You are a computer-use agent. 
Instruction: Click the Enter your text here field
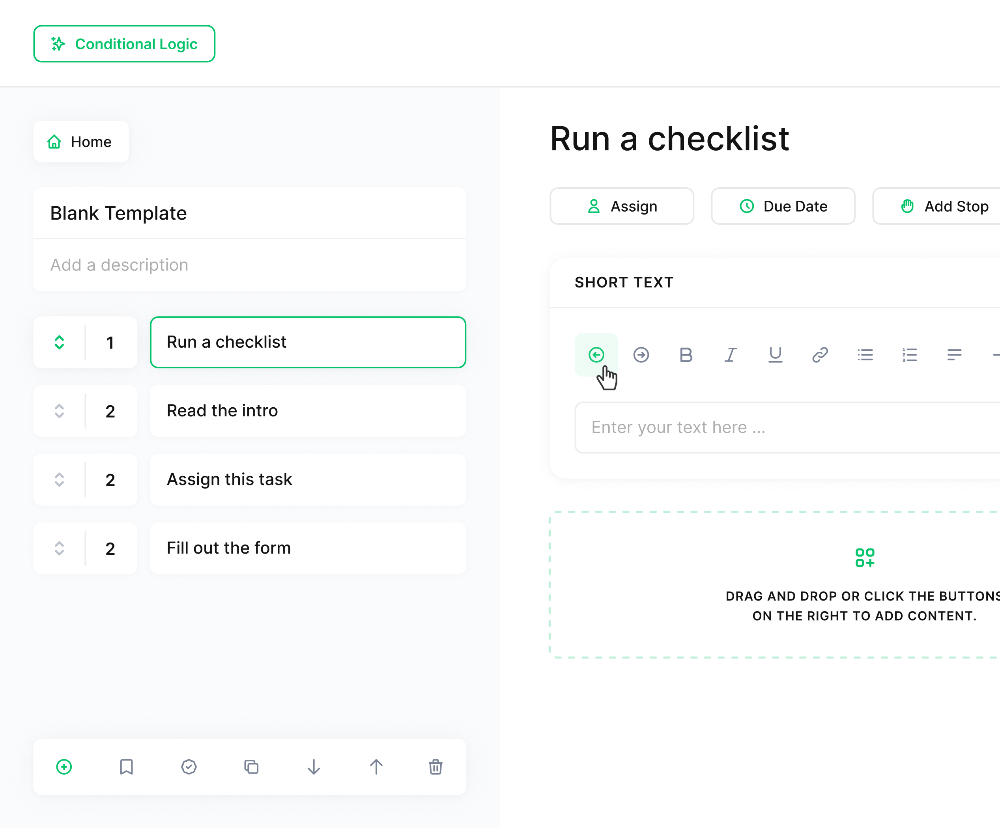click(x=786, y=427)
